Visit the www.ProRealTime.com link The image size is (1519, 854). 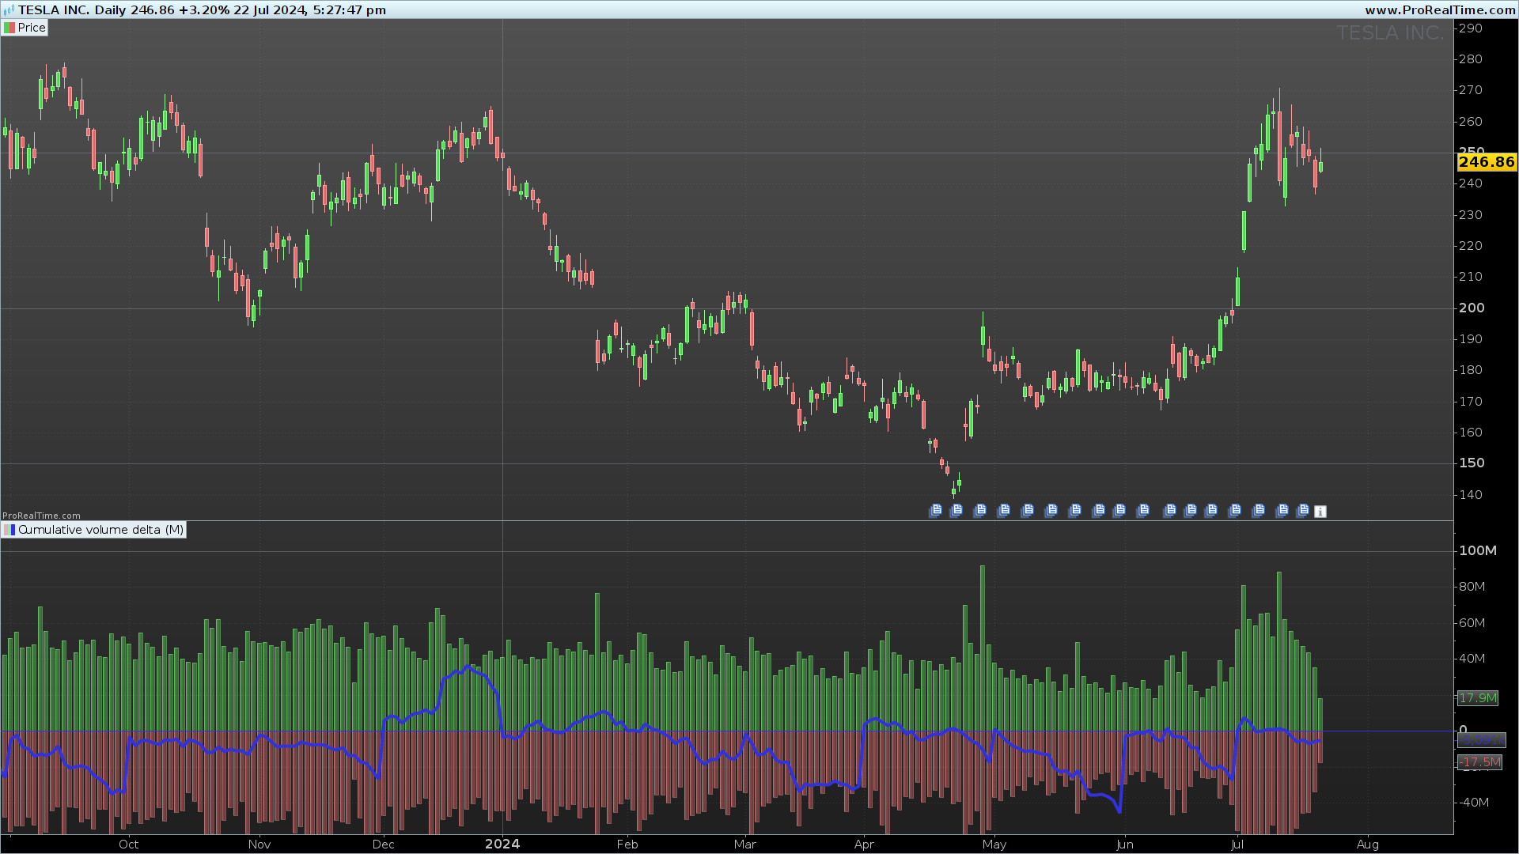(1440, 10)
